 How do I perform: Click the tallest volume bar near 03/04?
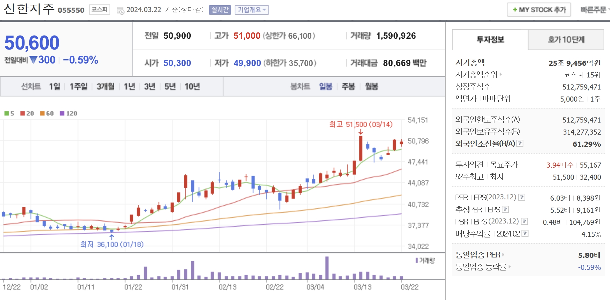[327, 268]
